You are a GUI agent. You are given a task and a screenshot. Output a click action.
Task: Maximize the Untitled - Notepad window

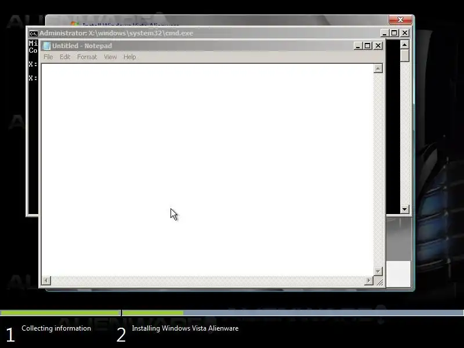368,46
